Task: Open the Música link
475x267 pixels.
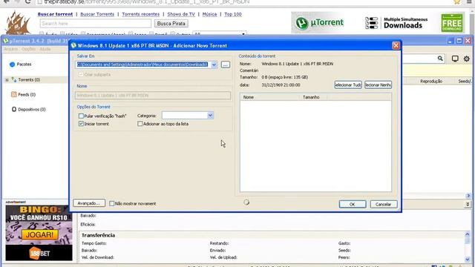Action: click(209, 14)
